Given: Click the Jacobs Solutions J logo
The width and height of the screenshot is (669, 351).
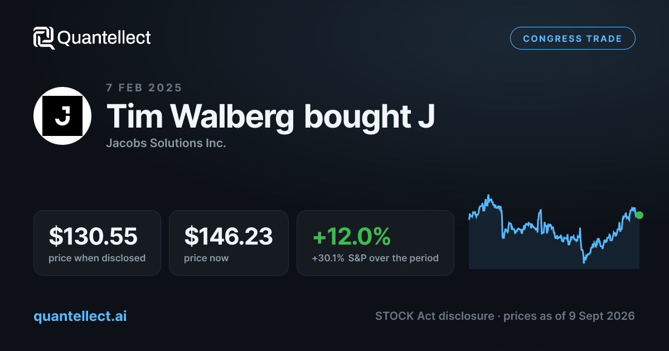Looking at the screenshot, I should click(x=62, y=116).
